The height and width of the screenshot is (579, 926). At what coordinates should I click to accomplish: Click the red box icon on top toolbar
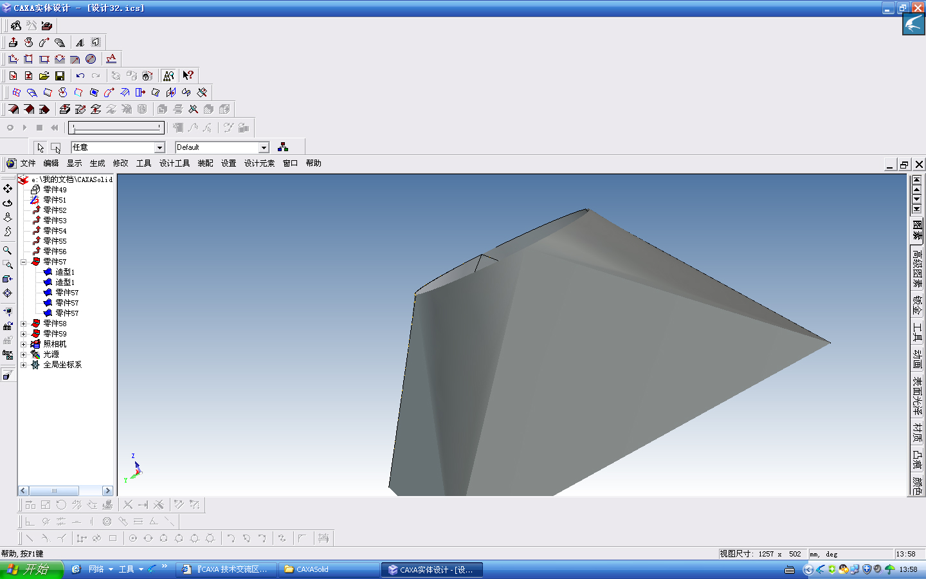tap(47, 26)
